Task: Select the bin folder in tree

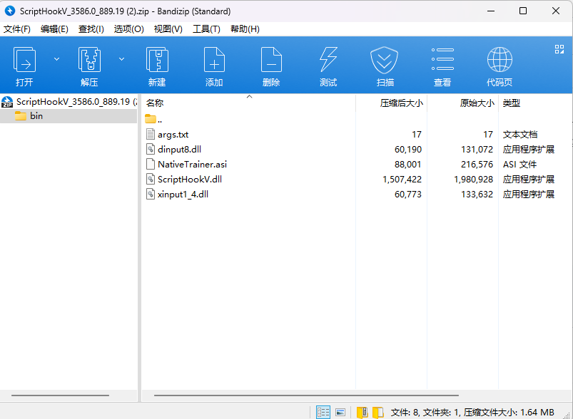Action: pos(69,116)
